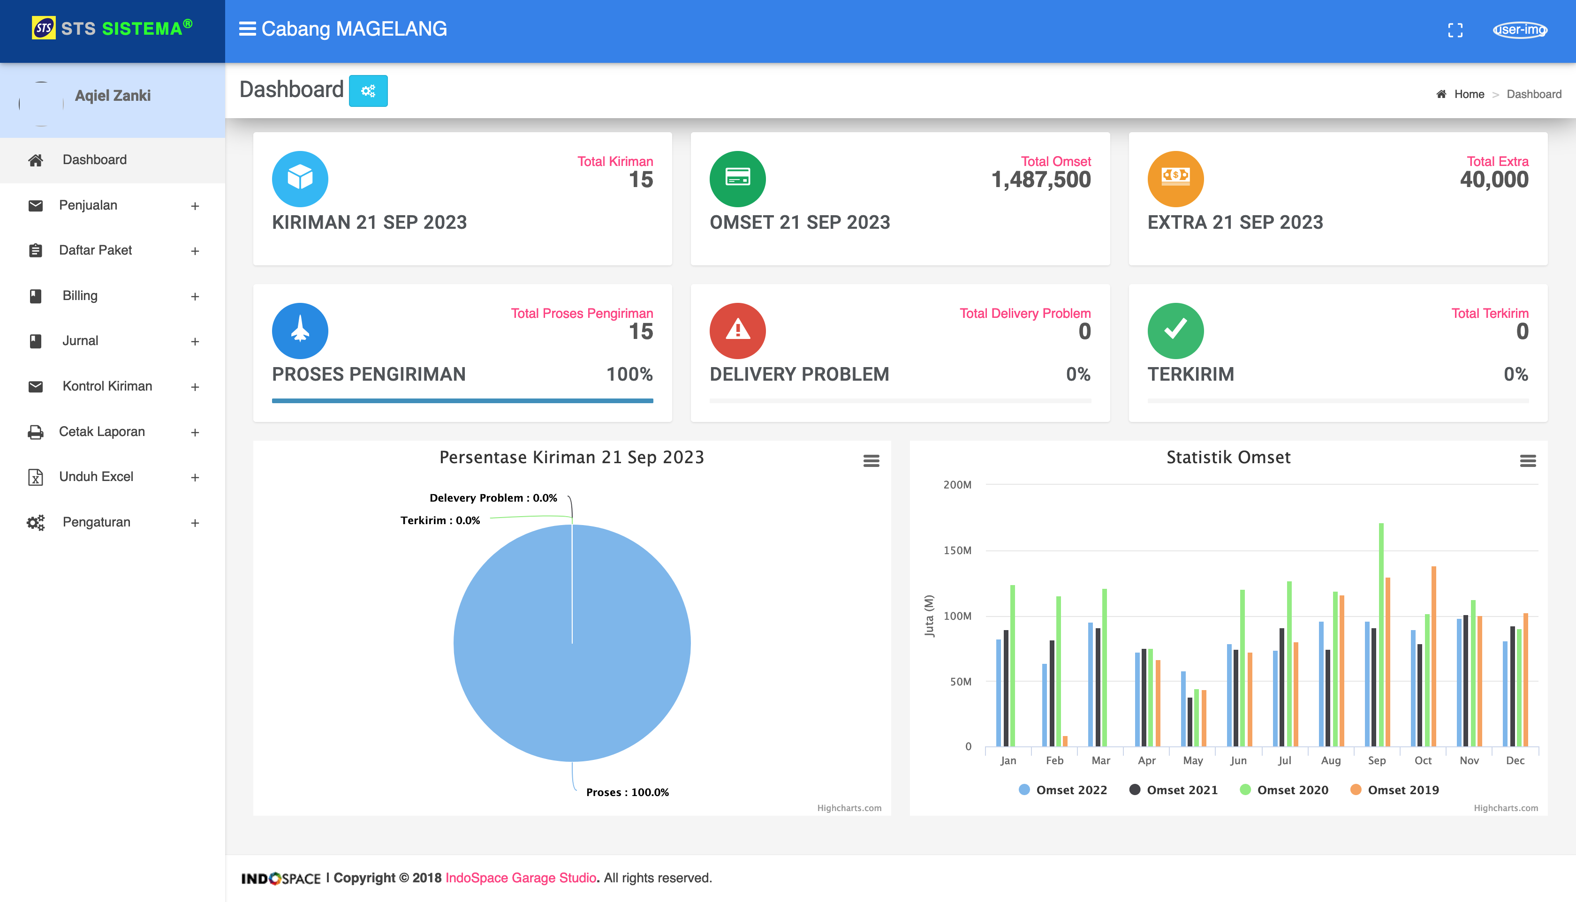Expand Unduh Excel with its plus sign
Screen dimensions: 1576x902
(195, 477)
